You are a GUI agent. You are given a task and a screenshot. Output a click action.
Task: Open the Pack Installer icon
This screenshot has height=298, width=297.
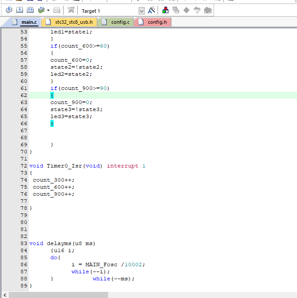pyautogui.click(x=208, y=10)
